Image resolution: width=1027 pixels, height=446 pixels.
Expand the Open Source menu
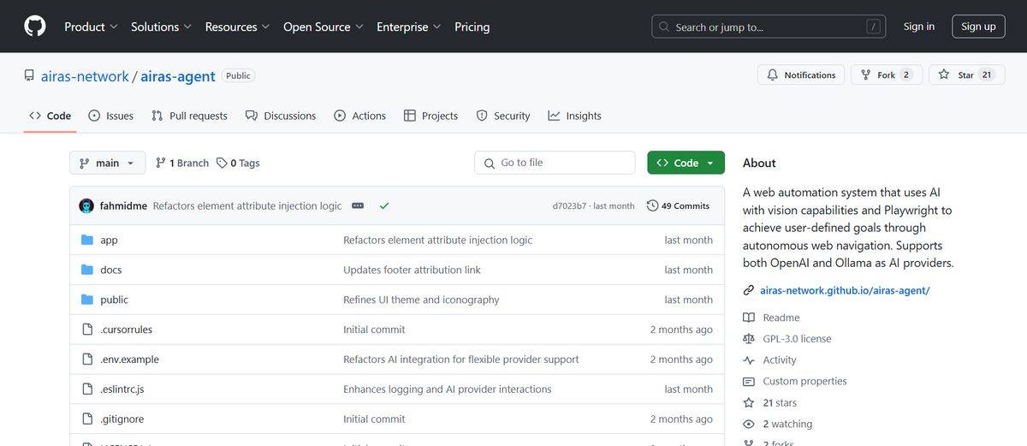point(324,27)
